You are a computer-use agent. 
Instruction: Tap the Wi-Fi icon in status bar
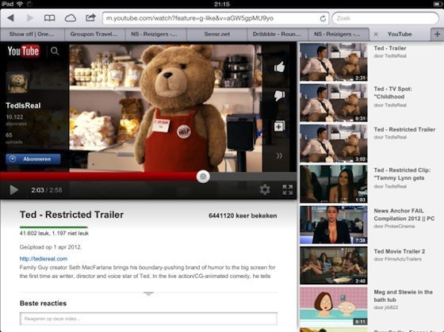(20, 4)
